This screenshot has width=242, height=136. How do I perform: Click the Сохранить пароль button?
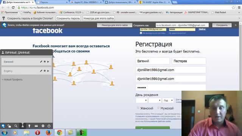(x=68, y=19)
